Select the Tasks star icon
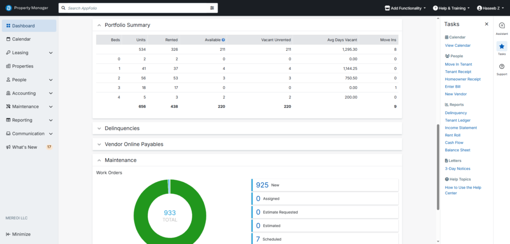 point(502,46)
